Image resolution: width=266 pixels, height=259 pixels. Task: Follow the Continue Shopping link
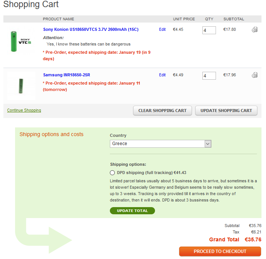pyautogui.click(x=24, y=111)
